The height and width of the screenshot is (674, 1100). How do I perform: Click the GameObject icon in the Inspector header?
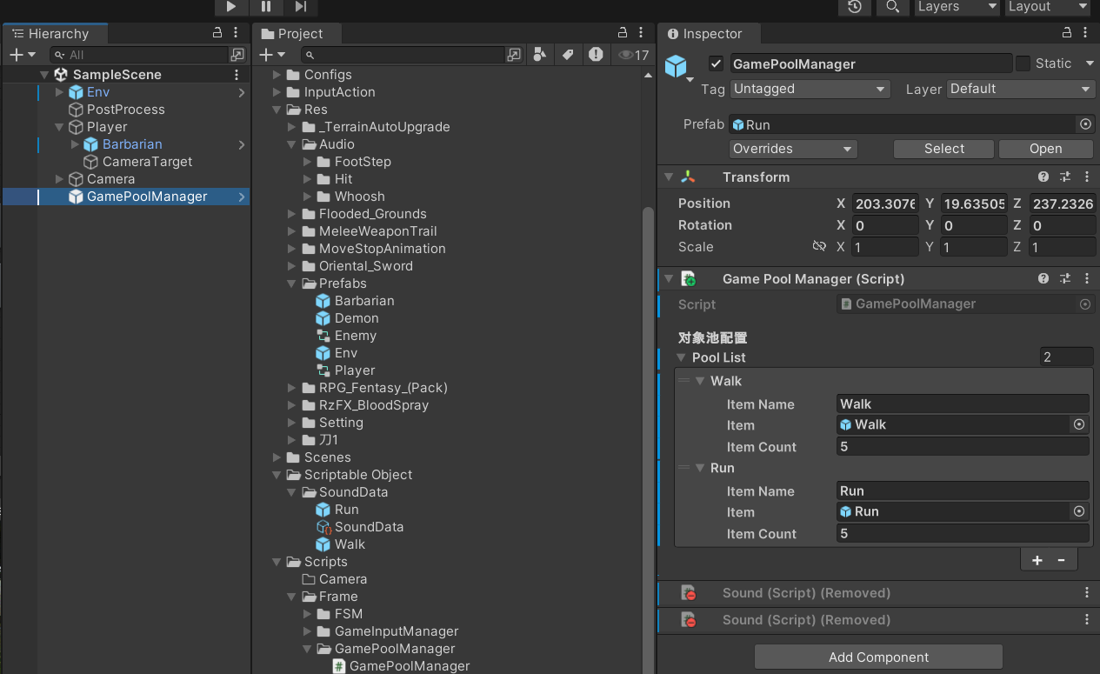(676, 66)
